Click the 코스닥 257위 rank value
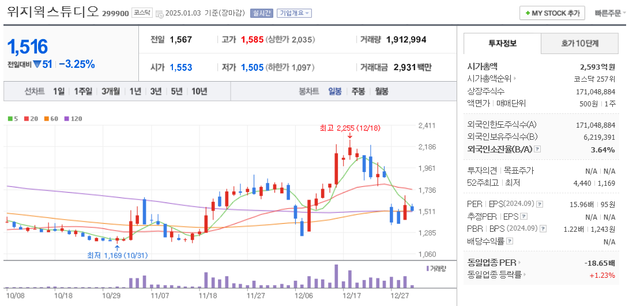Image resolution: width=629 pixels, height=306 pixels. [594, 79]
